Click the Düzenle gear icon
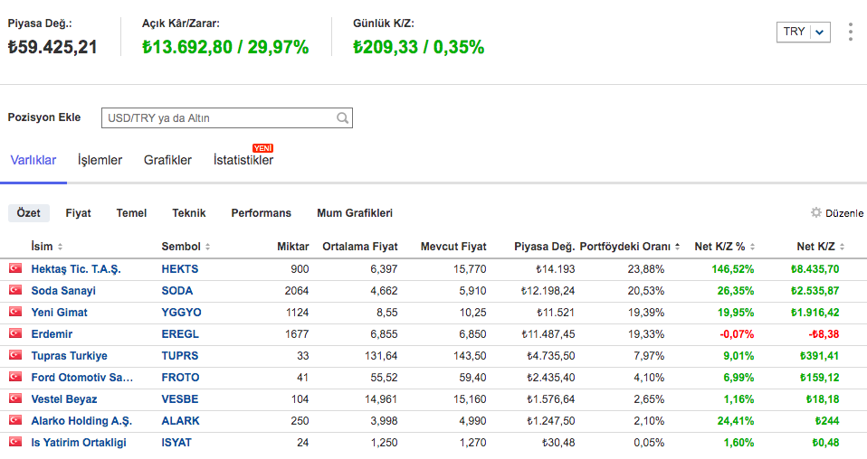Viewport: 867px width, 459px height. 816,213
